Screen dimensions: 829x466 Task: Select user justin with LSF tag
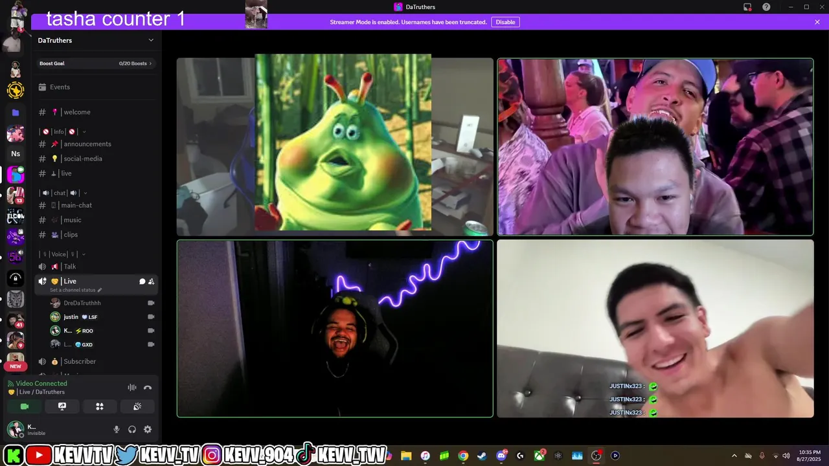[102, 316]
